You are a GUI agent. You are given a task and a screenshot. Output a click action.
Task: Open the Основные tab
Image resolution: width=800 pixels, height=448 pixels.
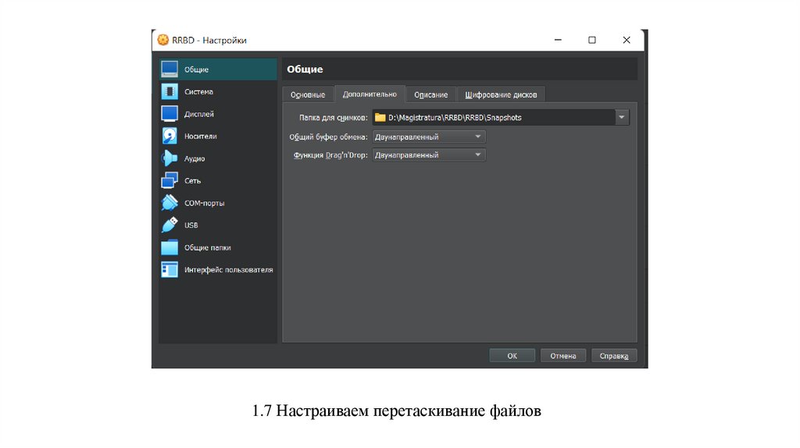[x=308, y=94]
